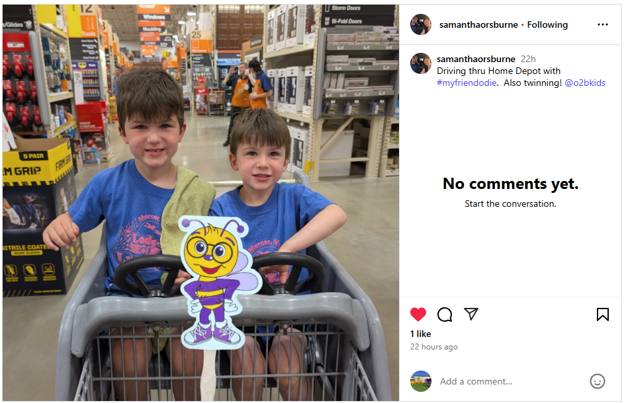Open the emoji picker smiley icon
626x403 pixels.
[598, 381]
